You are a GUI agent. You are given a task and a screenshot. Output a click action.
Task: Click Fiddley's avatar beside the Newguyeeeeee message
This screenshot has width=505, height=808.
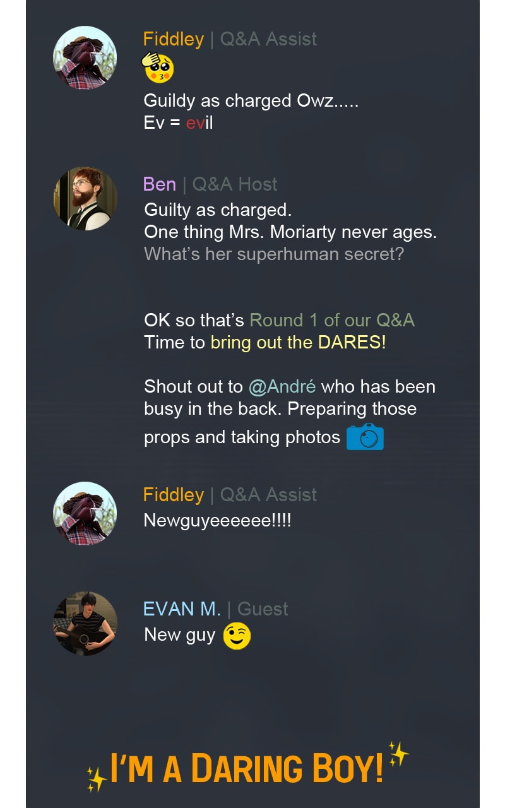point(85,514)
